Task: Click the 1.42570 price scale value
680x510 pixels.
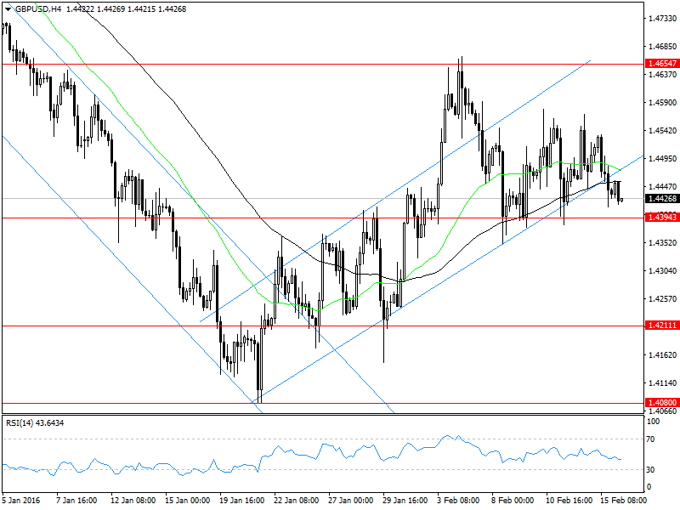Action: 663,299
